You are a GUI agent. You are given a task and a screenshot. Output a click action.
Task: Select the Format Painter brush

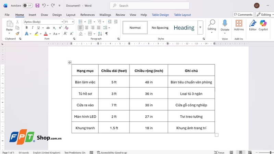(x=17, y=34)
